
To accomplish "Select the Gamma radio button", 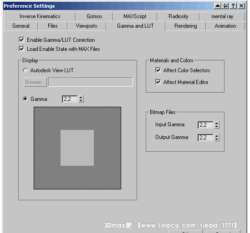I will click(x=25, y=99).
